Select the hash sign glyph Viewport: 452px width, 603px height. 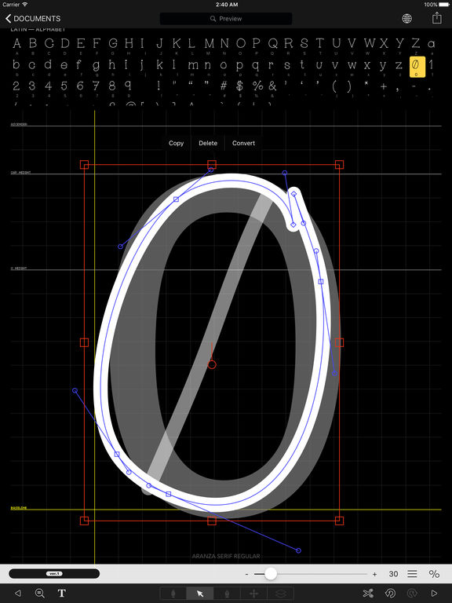[224, 86]
